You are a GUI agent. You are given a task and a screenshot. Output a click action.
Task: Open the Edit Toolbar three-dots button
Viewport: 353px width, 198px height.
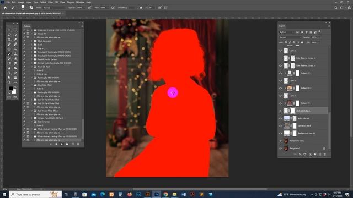pyautogui.click(x=15, y=82)
